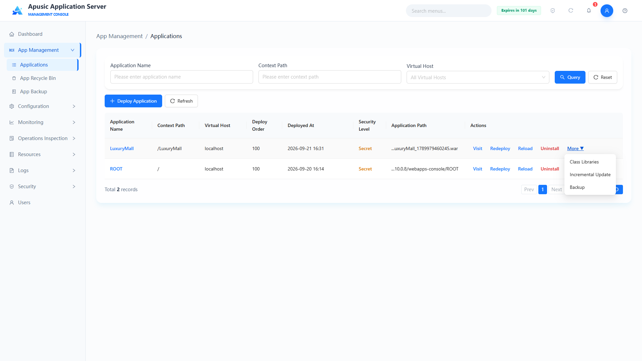Select Class Libraries from More menu

point(590,162)
